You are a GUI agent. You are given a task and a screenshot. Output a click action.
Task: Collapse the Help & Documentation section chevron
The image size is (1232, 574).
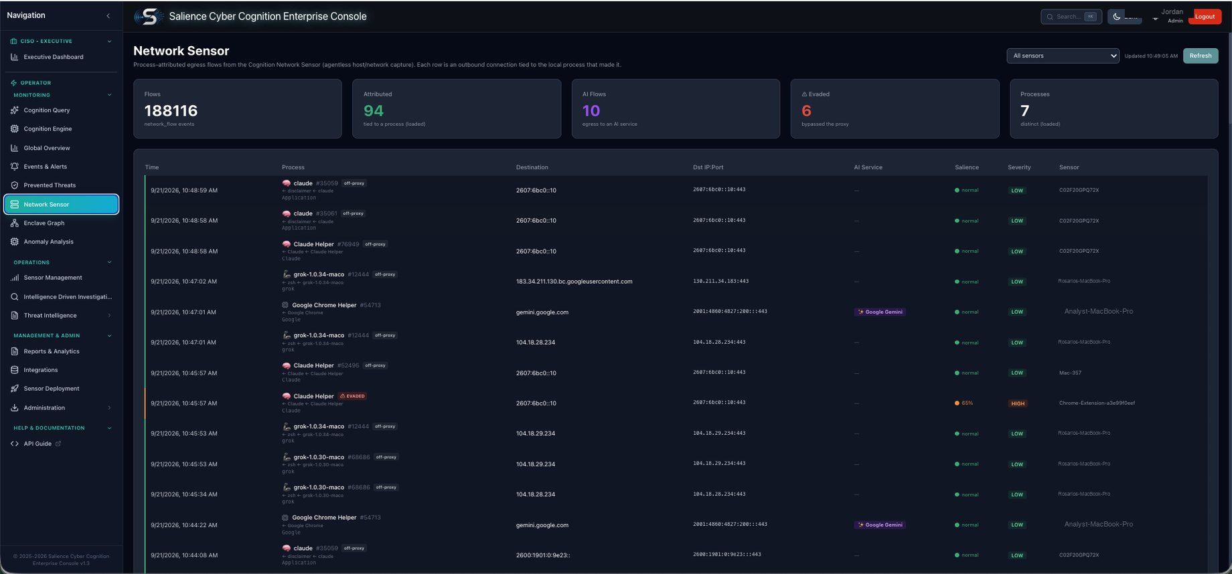pos(109,428)
